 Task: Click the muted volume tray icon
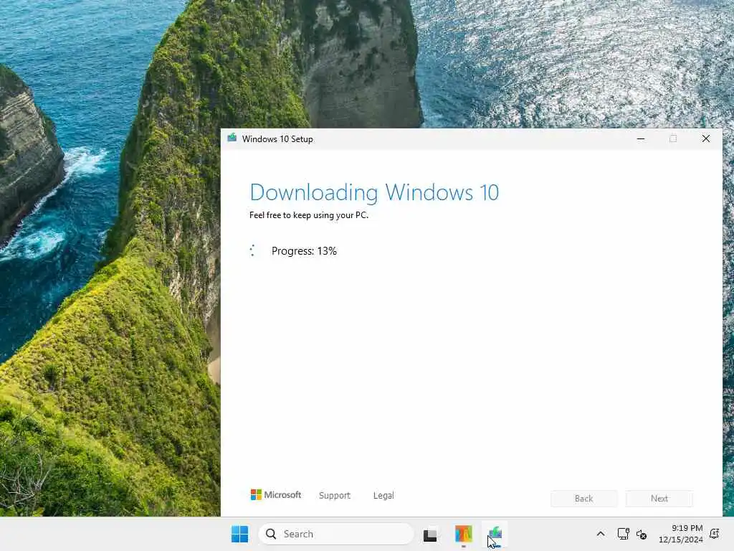[642, 534]
